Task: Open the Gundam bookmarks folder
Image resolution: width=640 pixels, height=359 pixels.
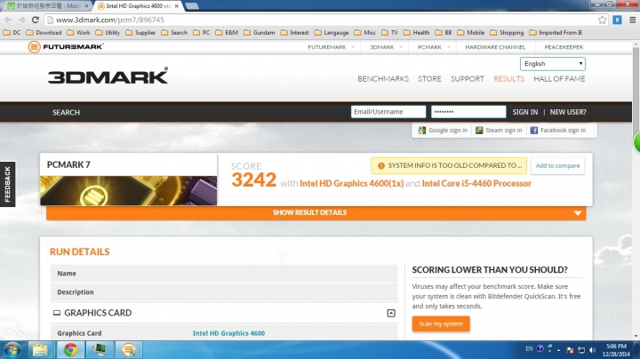Action: tap(260, 33)
